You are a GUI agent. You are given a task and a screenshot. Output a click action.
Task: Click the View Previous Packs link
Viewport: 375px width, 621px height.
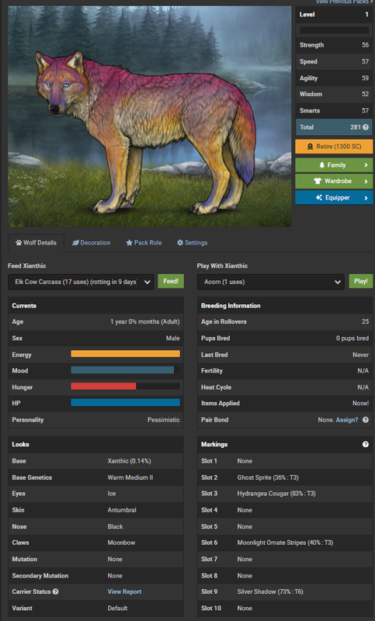point(344,2)
